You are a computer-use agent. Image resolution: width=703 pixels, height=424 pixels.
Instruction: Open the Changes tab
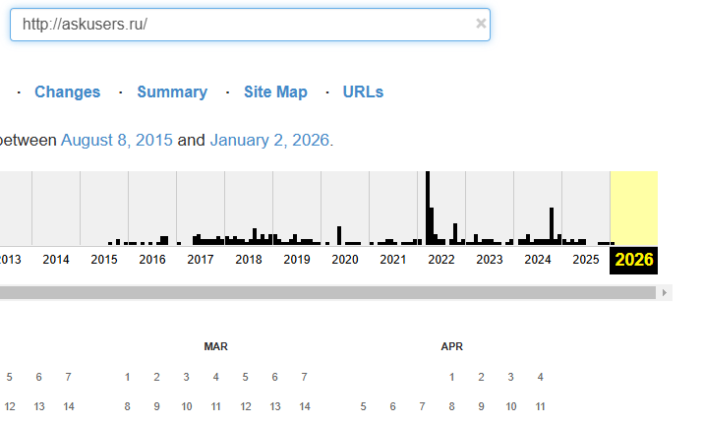click(x=67, y=92)
